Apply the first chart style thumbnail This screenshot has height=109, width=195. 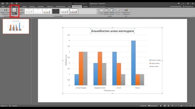[x=29, y=12]
